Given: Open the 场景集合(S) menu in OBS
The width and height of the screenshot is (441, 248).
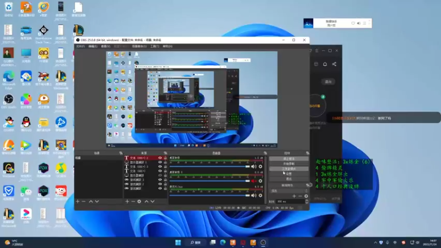Looking at the screenshot, I should pos(139,46).
